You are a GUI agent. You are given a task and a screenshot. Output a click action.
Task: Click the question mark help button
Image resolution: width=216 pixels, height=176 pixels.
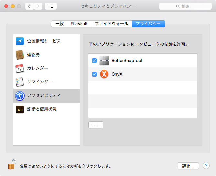(x=206, y=166)
